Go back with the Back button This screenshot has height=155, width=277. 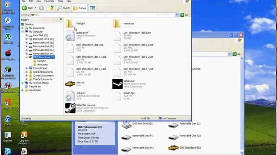coord(27,8)
